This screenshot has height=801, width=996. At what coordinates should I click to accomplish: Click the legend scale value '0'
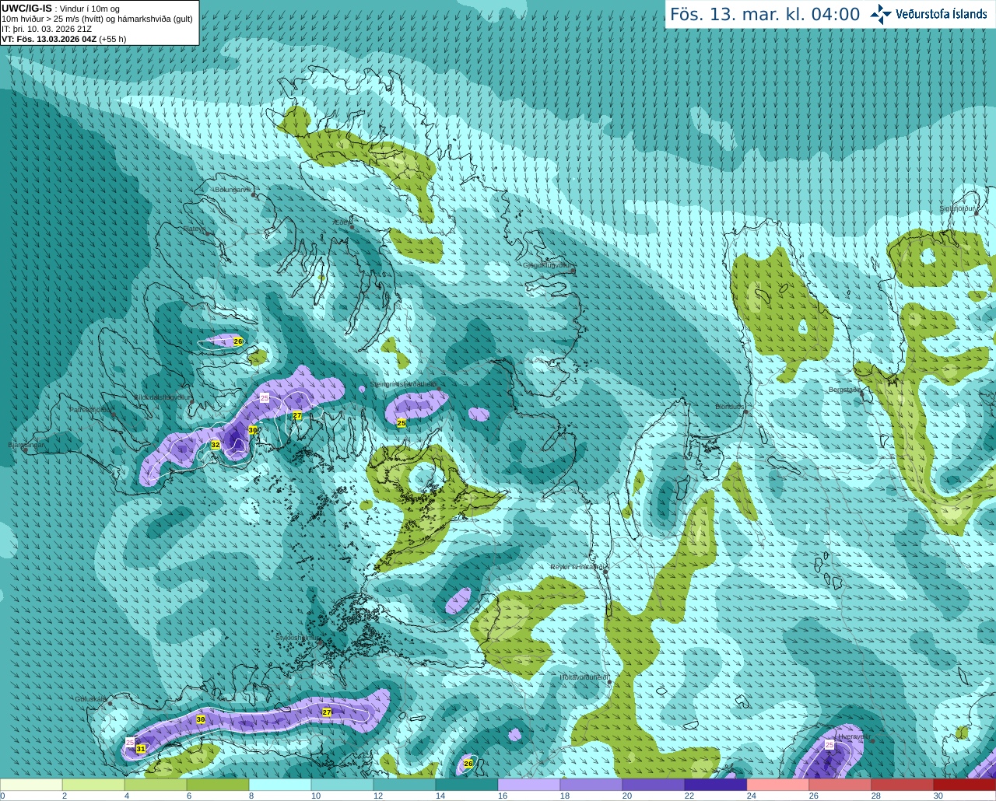pos(3,796)
